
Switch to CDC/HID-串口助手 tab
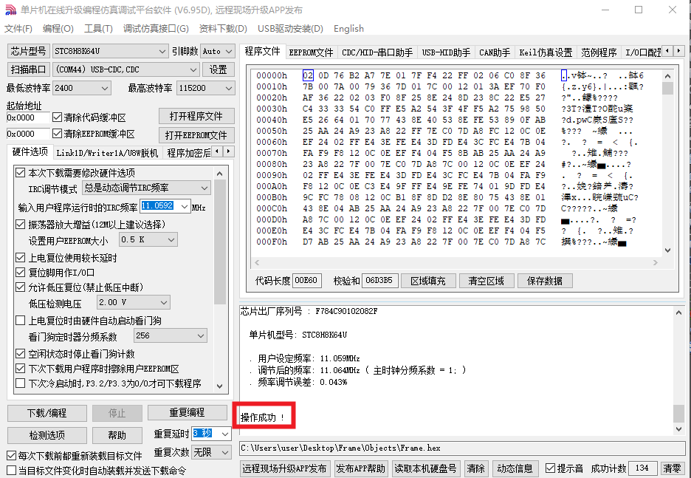[377, 52]
